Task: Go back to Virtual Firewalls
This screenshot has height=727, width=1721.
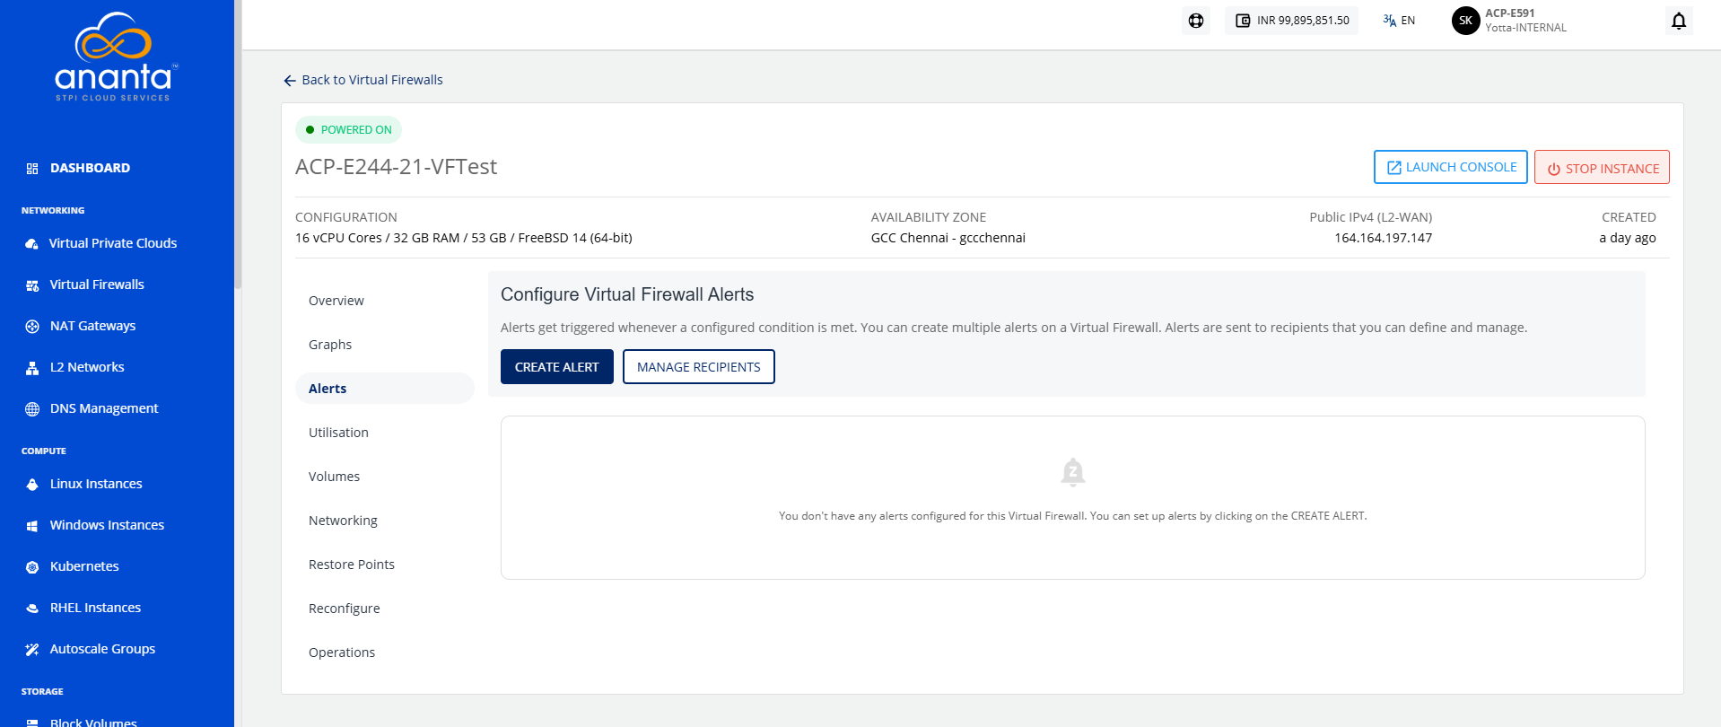Action: coord(363,80)
